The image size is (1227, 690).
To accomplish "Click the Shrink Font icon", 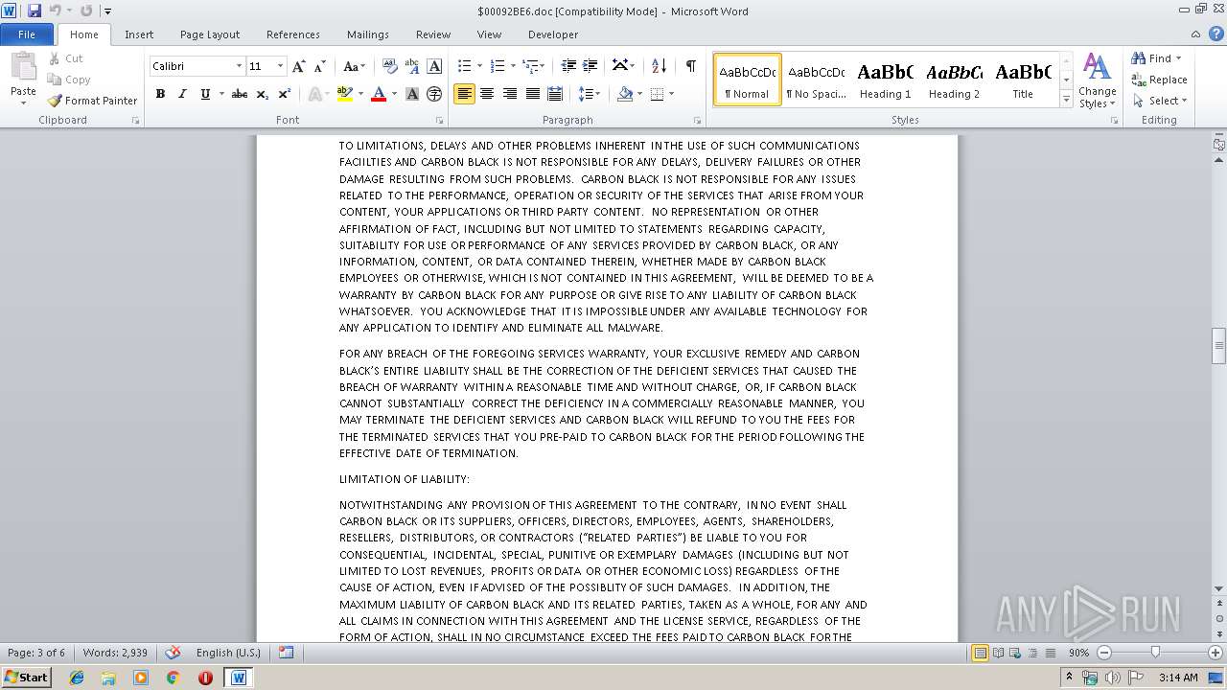I will click(320, 66).
